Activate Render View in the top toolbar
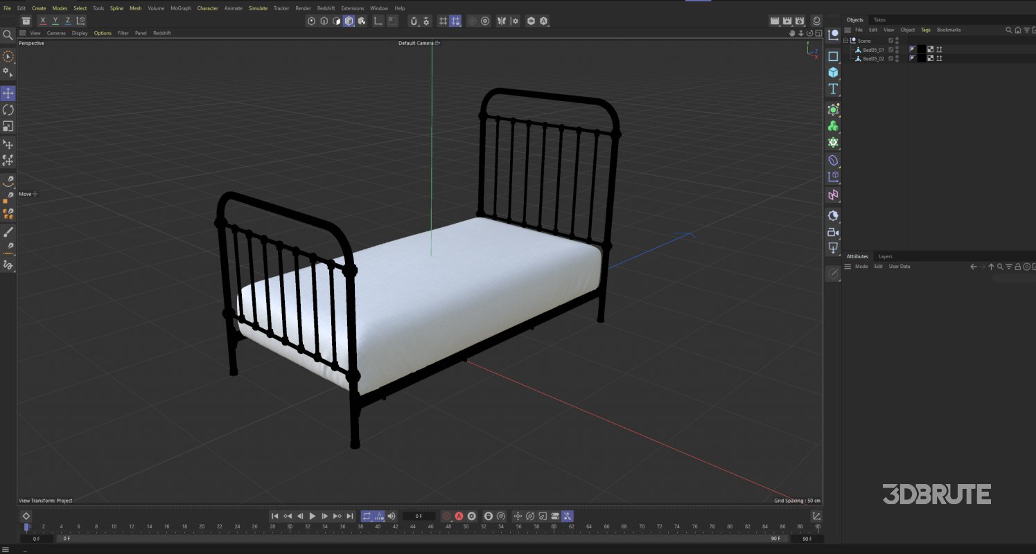1036x554 pixels. click(775, 21)
